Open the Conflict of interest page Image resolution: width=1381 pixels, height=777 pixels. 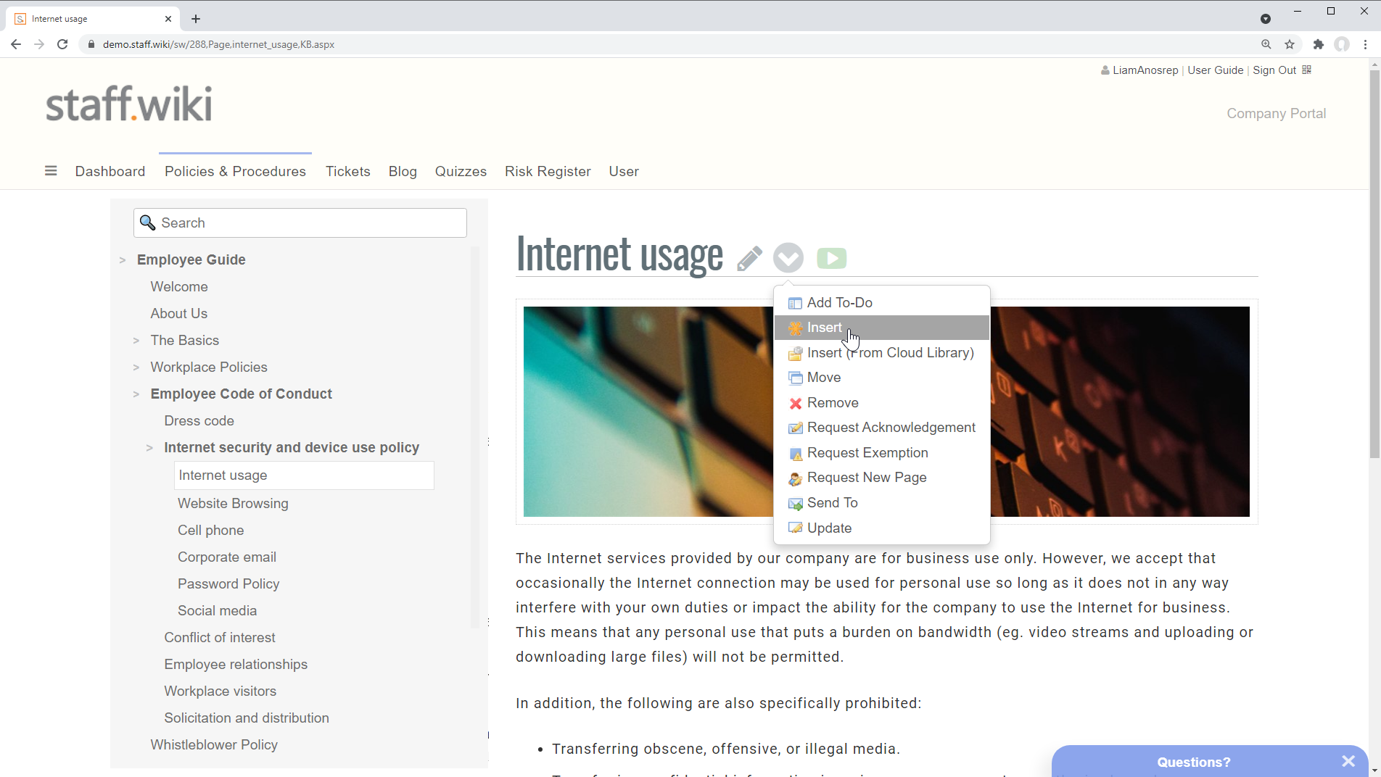point(220,637)
